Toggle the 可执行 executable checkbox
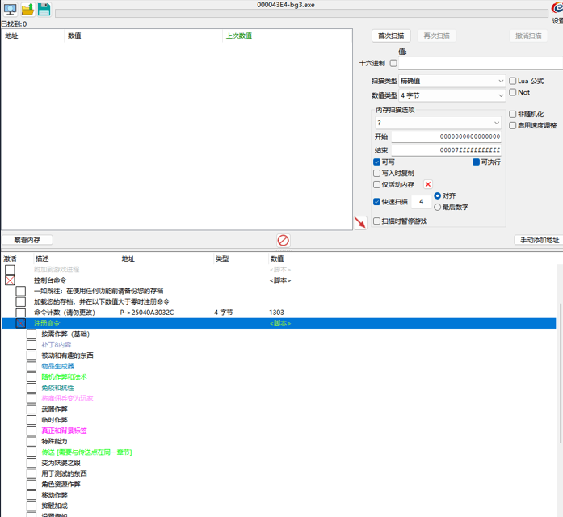The height and width of the screenshot is (517, 563). pyautogui.click(x=476, y=162)
